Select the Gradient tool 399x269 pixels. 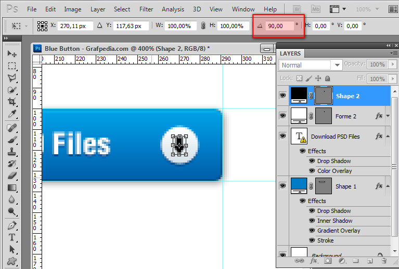[12, 187]
